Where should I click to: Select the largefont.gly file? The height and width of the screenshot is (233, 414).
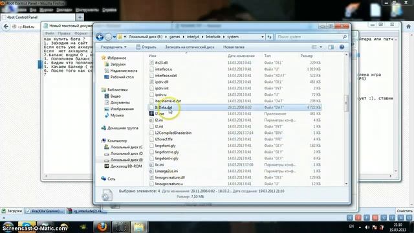pyautogui.click(x=166, y=146)
